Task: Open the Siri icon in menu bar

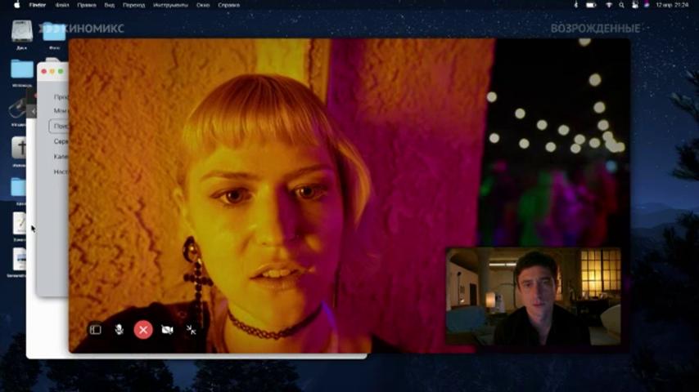Action: pos(647,5)
